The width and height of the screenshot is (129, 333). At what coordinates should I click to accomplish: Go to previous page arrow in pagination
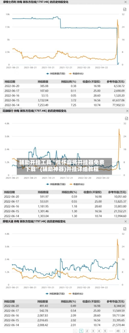(x=75, y=331)
